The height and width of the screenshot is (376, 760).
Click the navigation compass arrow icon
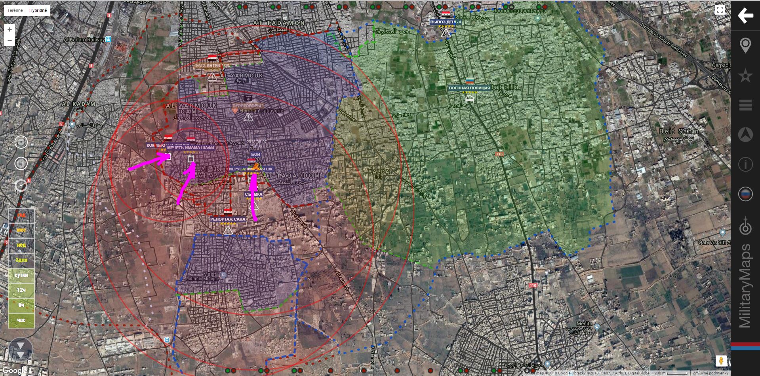745,135
